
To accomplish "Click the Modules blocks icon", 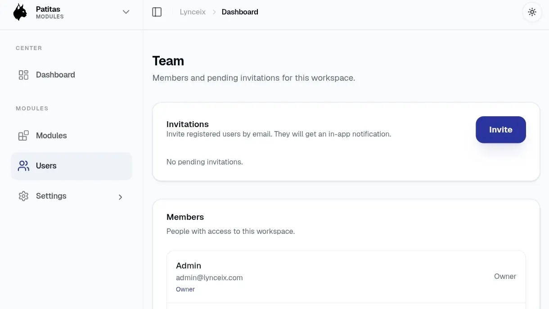I will point(23,136).
